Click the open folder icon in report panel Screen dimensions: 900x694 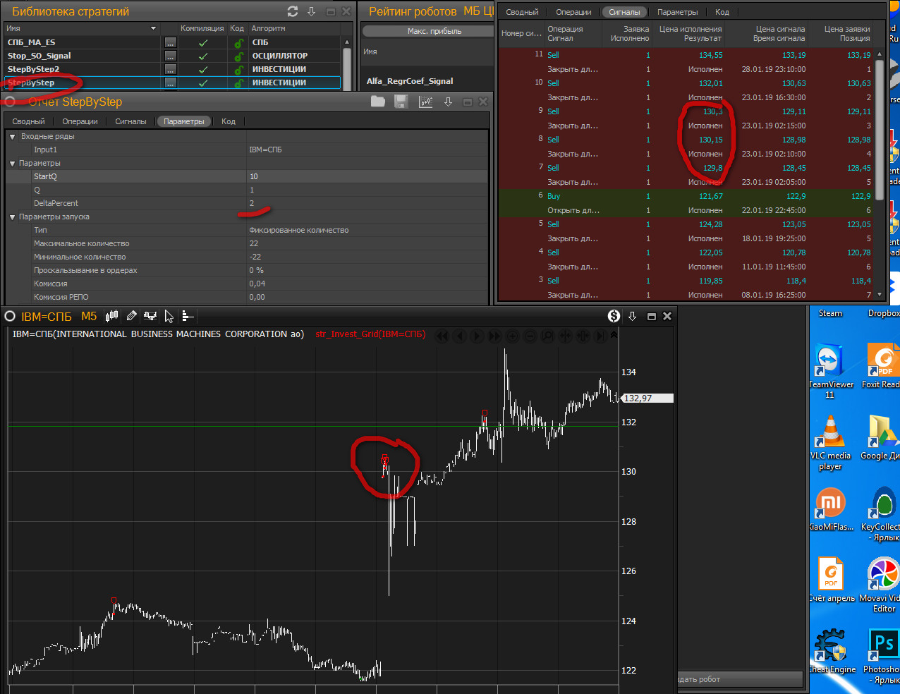[378, 102]
